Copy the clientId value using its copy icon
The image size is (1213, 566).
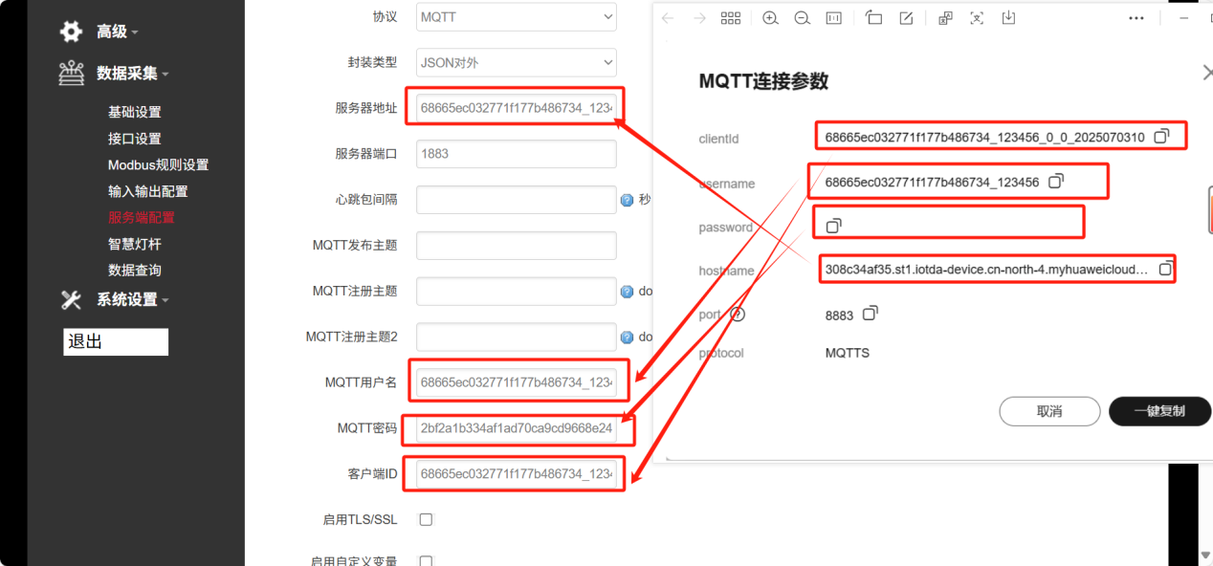tap(1163, 136)
